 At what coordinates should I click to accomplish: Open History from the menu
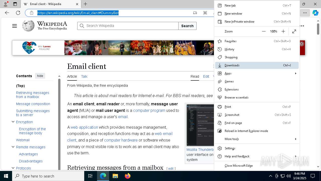(257, 49)
